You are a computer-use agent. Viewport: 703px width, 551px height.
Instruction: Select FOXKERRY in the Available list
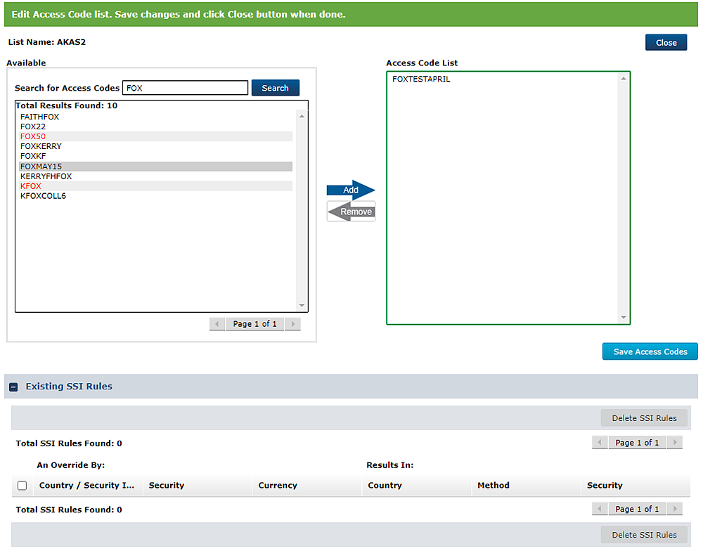coord(41,146)
